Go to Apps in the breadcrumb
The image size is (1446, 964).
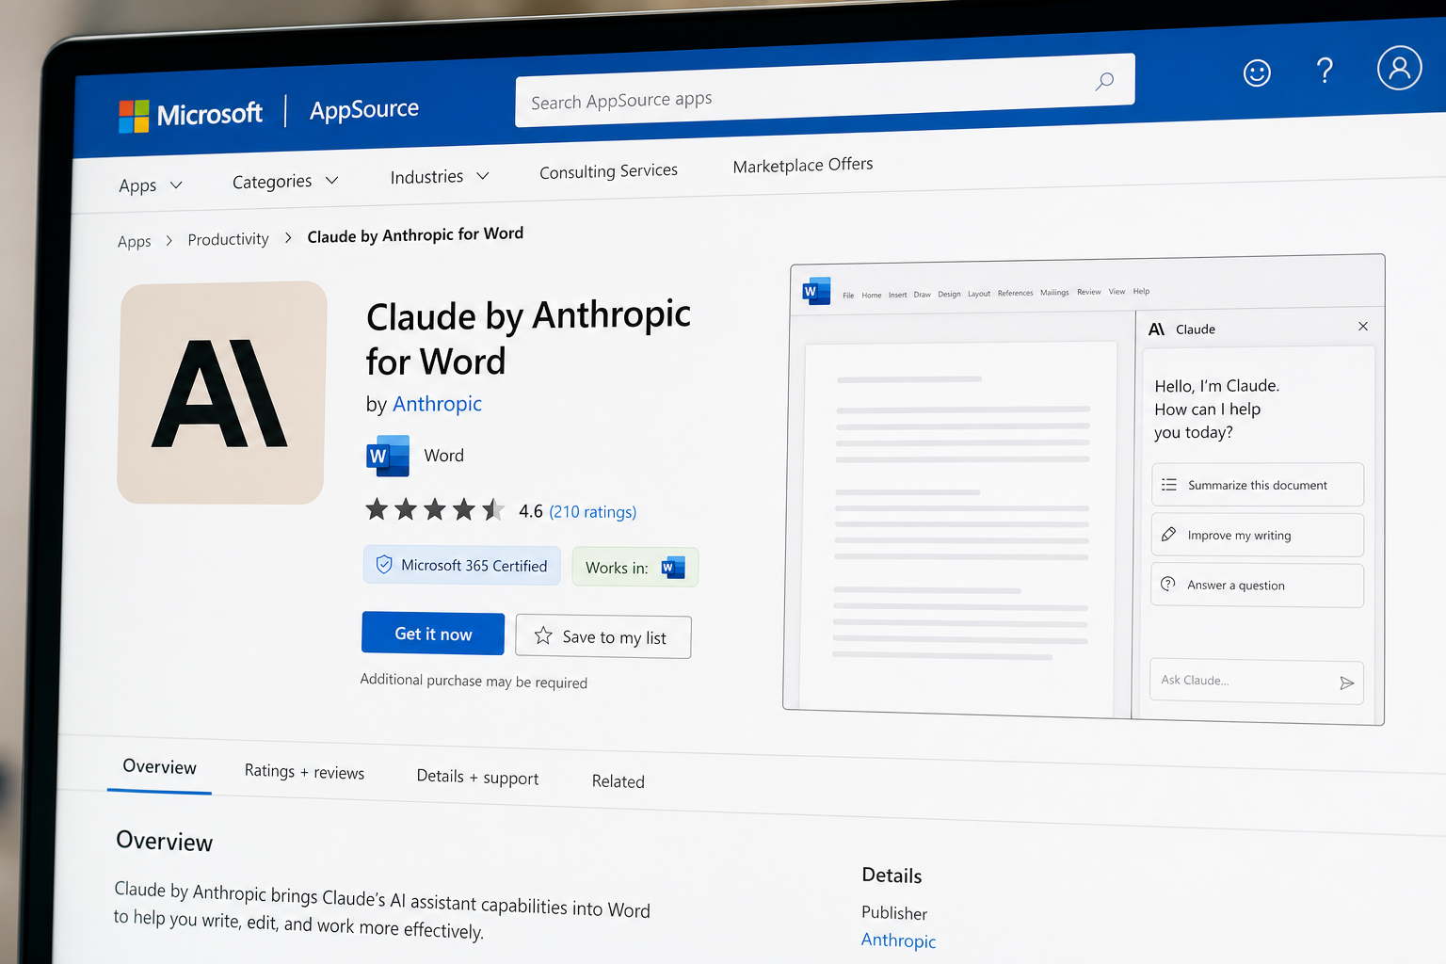tap(134, 242)
